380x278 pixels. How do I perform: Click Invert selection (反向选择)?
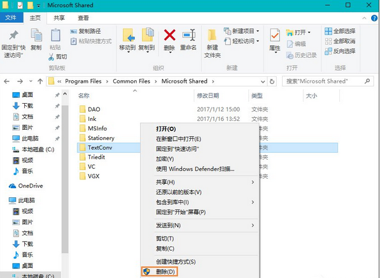(x=340, y=51)
